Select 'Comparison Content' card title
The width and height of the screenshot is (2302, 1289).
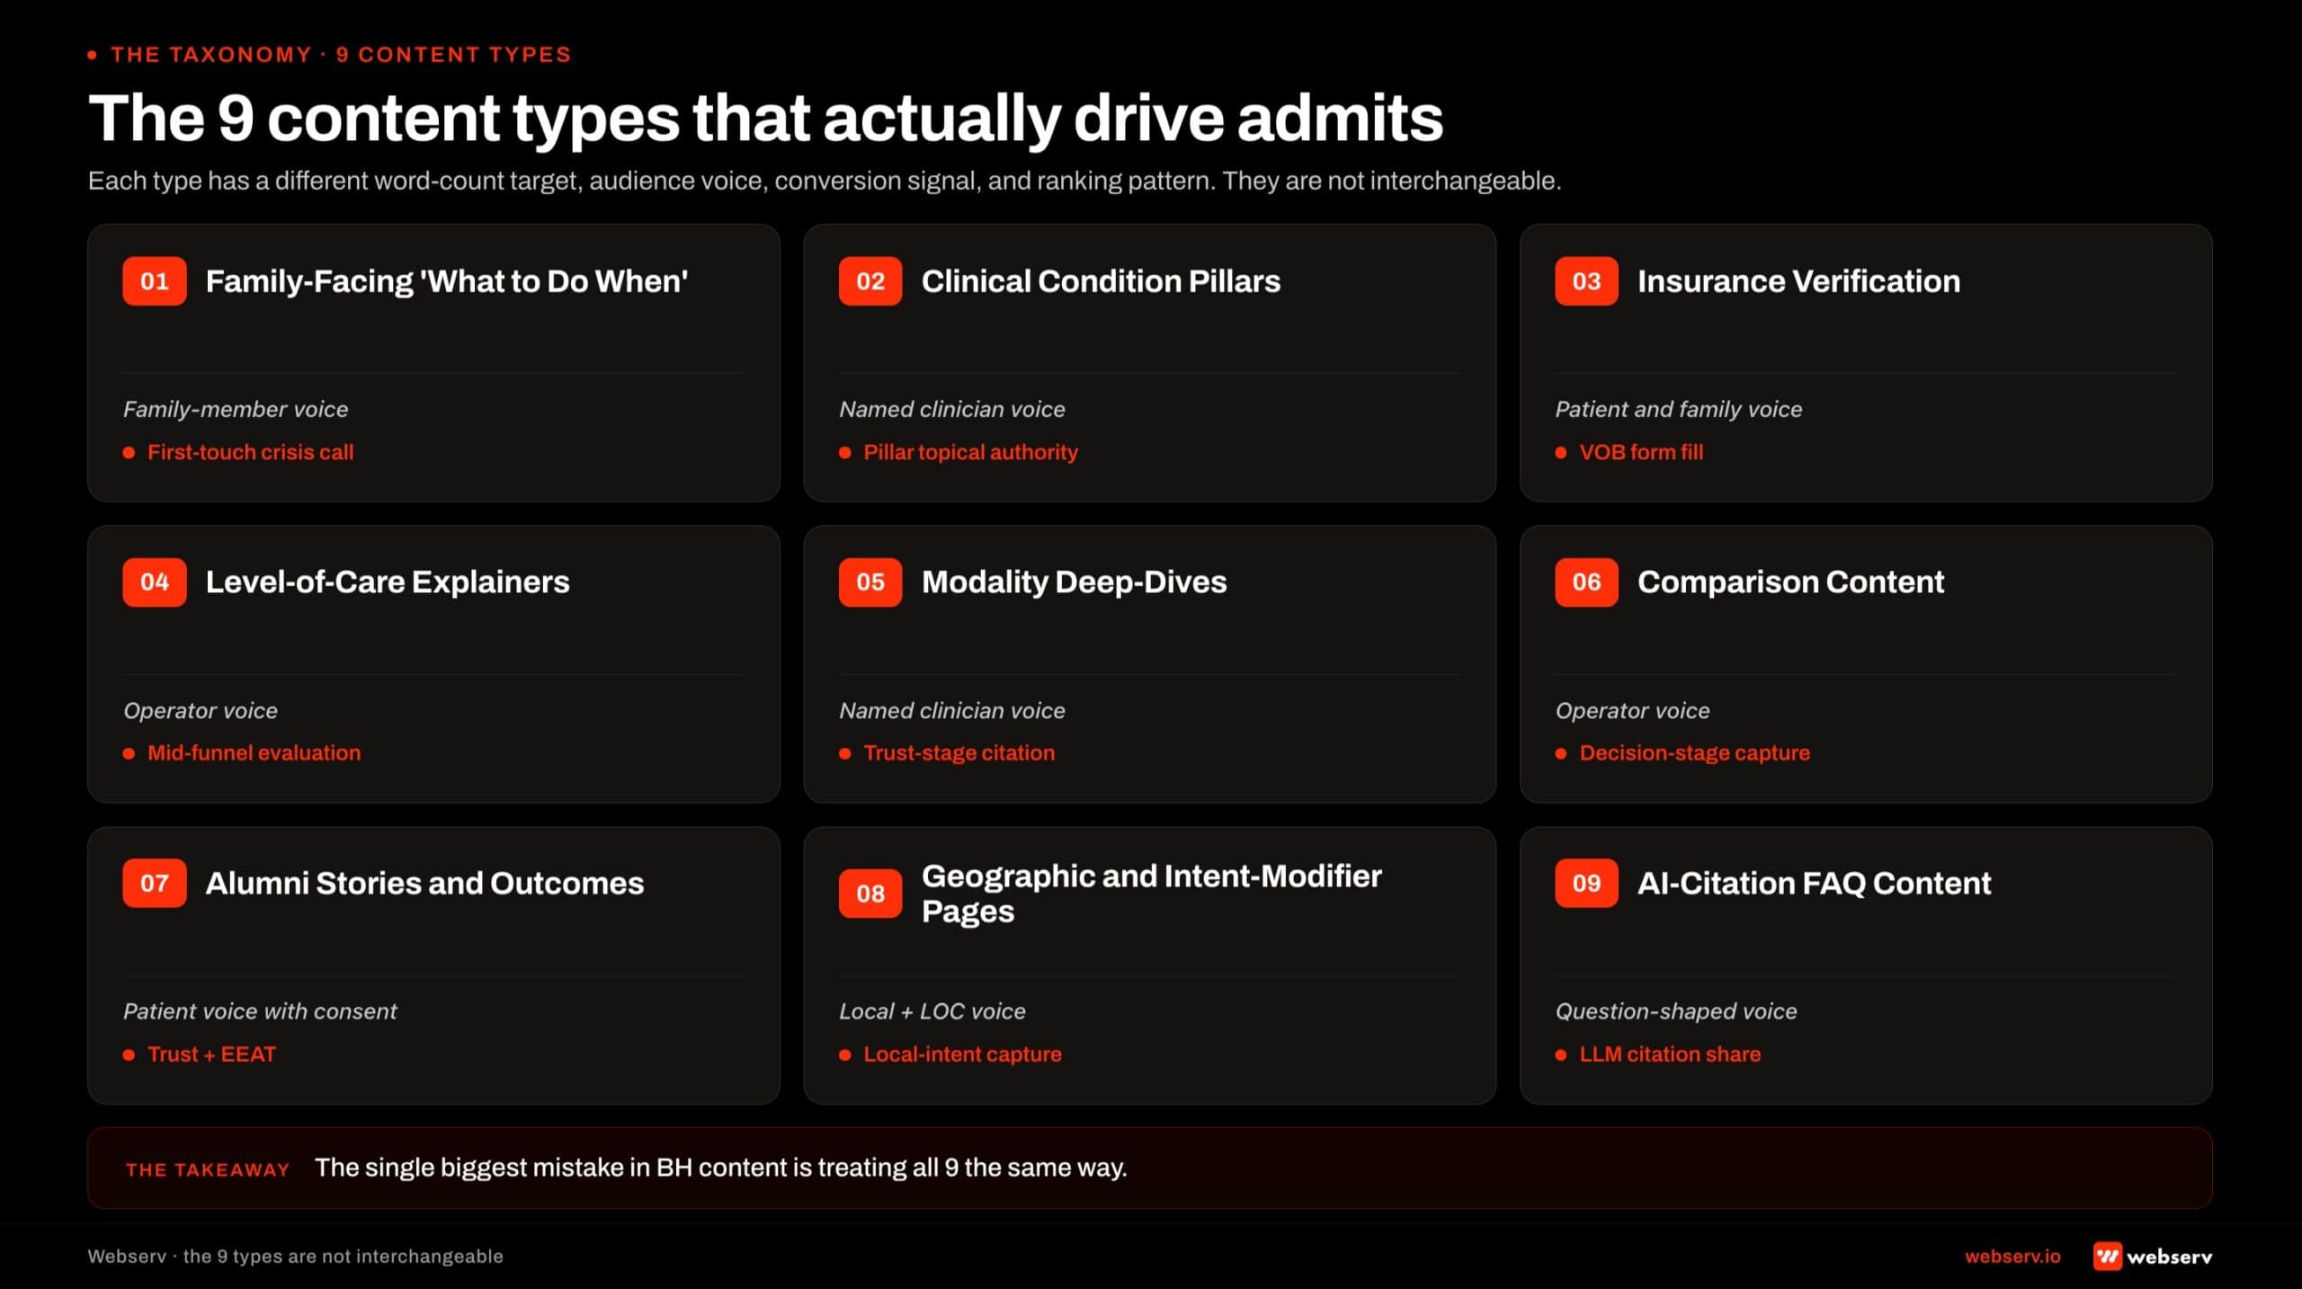click(x=1790, y=582)
